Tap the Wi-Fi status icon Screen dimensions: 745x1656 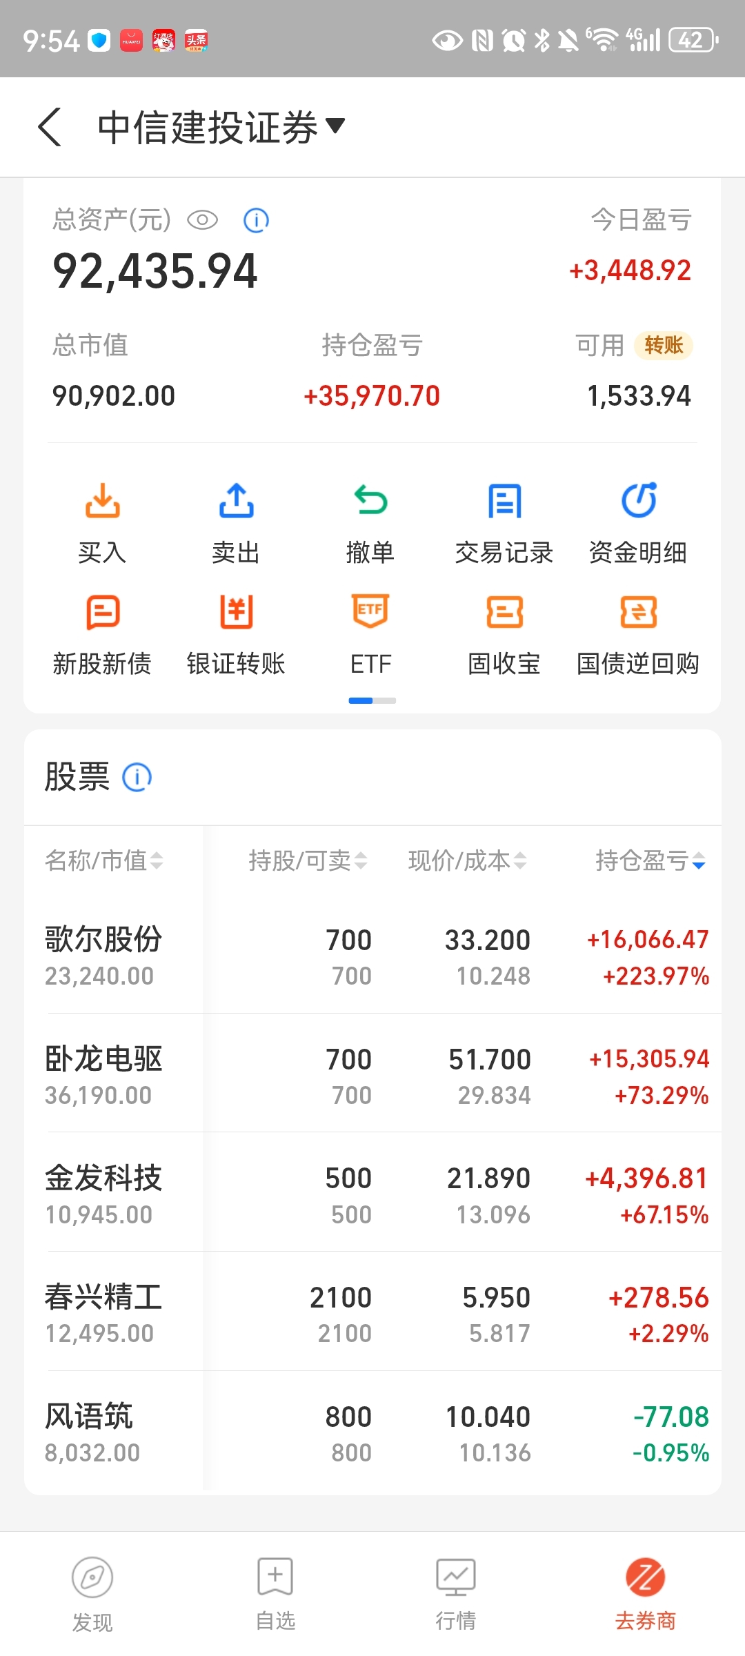[x=604, y=40]
